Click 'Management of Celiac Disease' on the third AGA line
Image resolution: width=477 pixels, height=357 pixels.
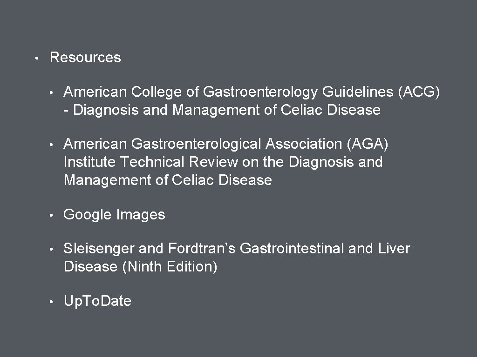pos(168,180)
